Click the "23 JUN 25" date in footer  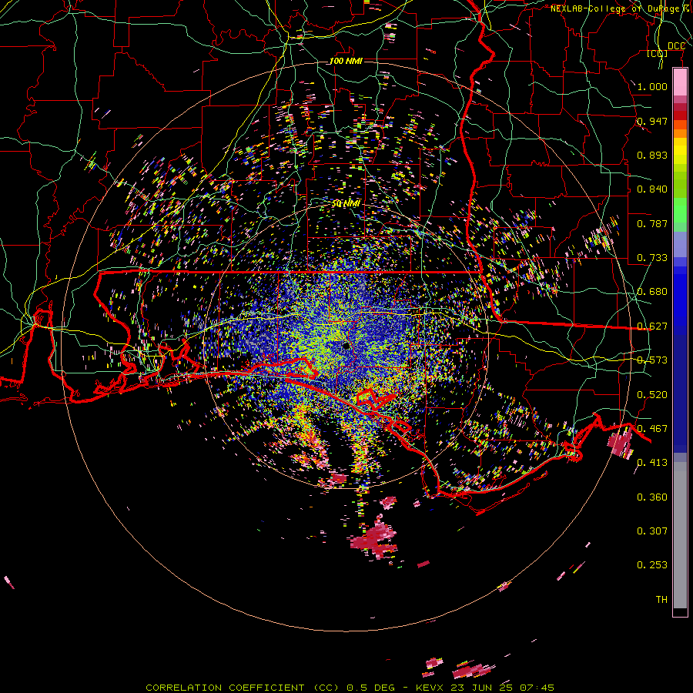[482, 688]
